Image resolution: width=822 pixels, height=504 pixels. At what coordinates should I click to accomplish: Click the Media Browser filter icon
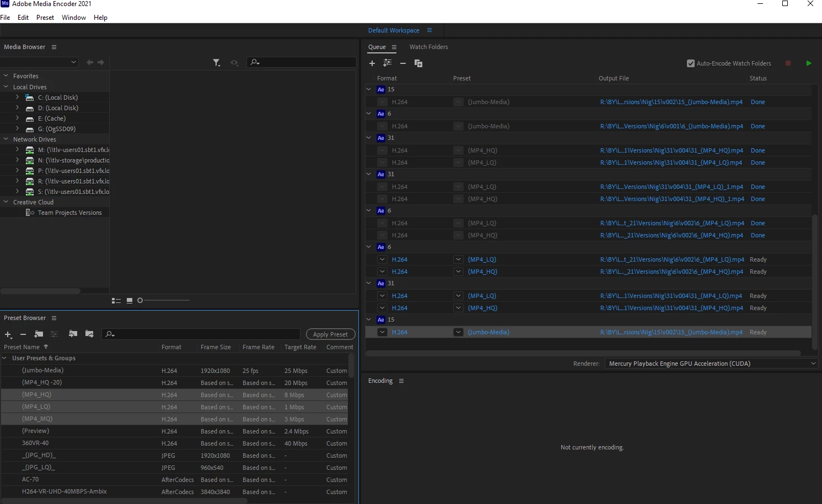[217, 63]
